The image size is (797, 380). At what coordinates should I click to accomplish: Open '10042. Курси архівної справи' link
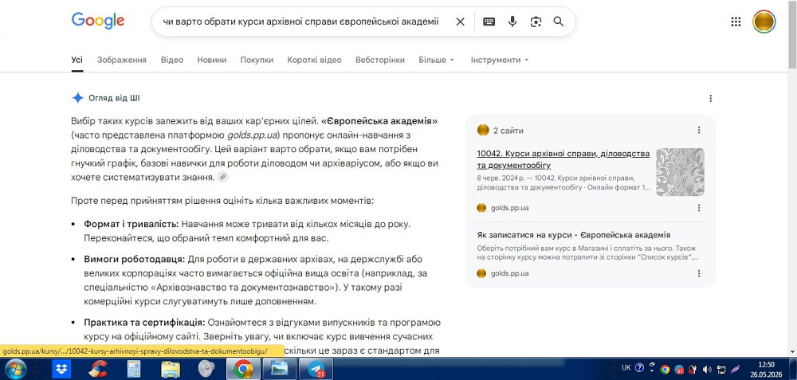563,159
